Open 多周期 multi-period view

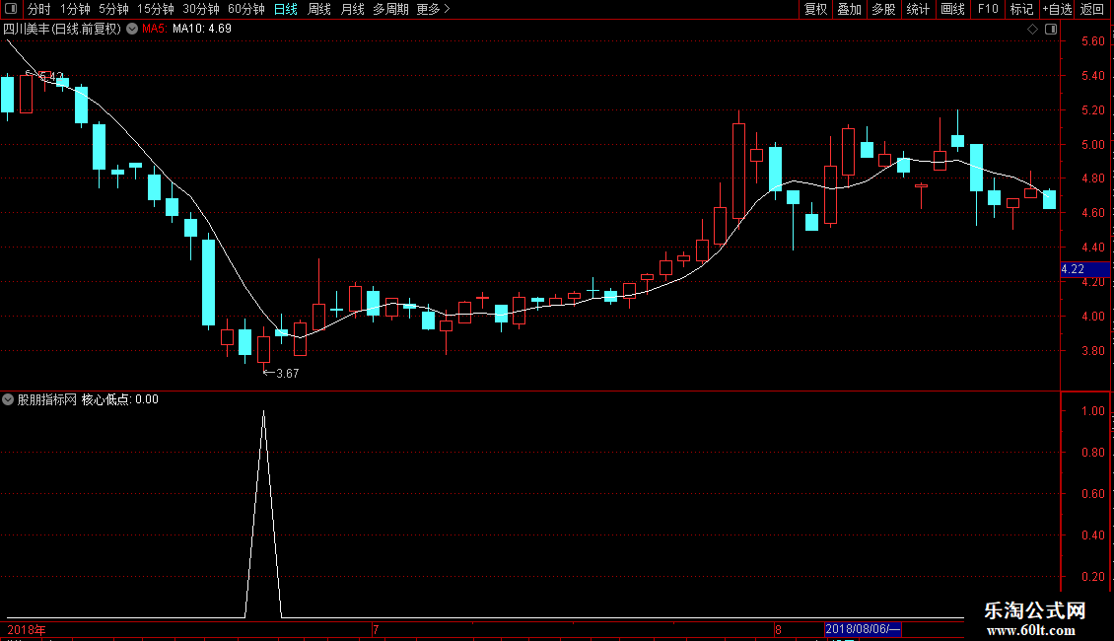(390, 9)
